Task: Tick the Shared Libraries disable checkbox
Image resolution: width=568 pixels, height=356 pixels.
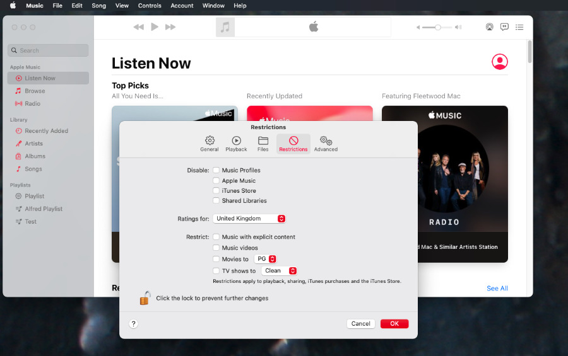Action: coord(216,200)
